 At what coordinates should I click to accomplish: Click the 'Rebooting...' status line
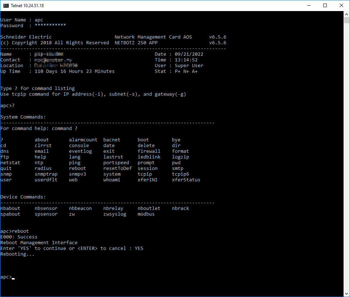point(18,254)
